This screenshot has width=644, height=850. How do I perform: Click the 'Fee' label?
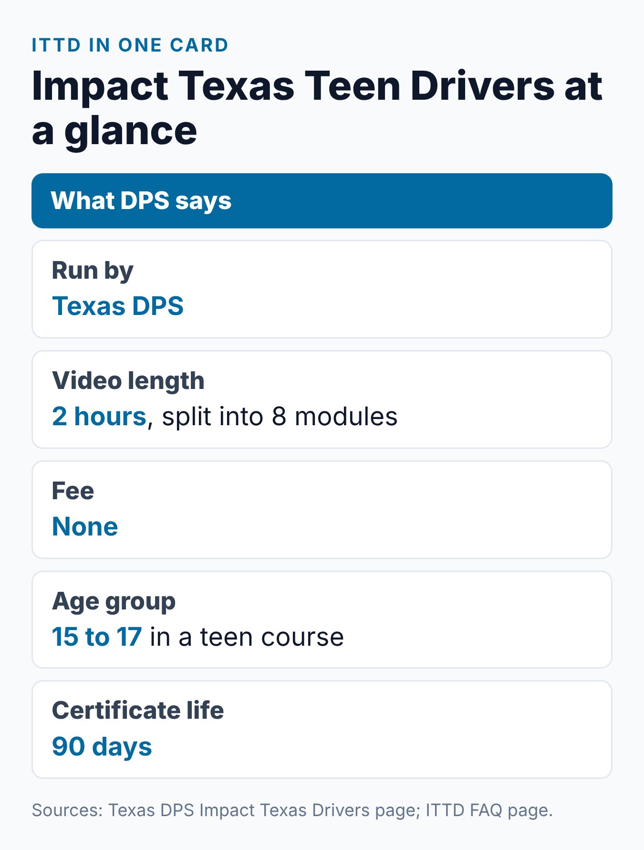73,491
